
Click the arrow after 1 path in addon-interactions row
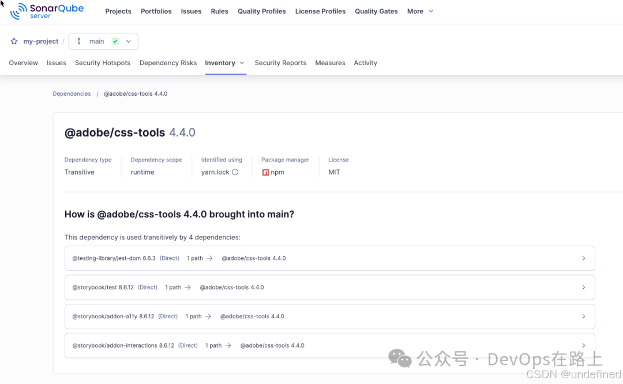[x=228, y=345]
